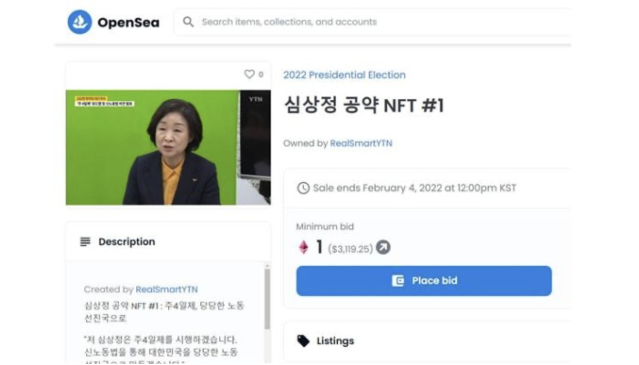Screen dimensions: 639x365
Task: Click the search magnifier icon
Action: pyautogui.click(x=188, y=21)
